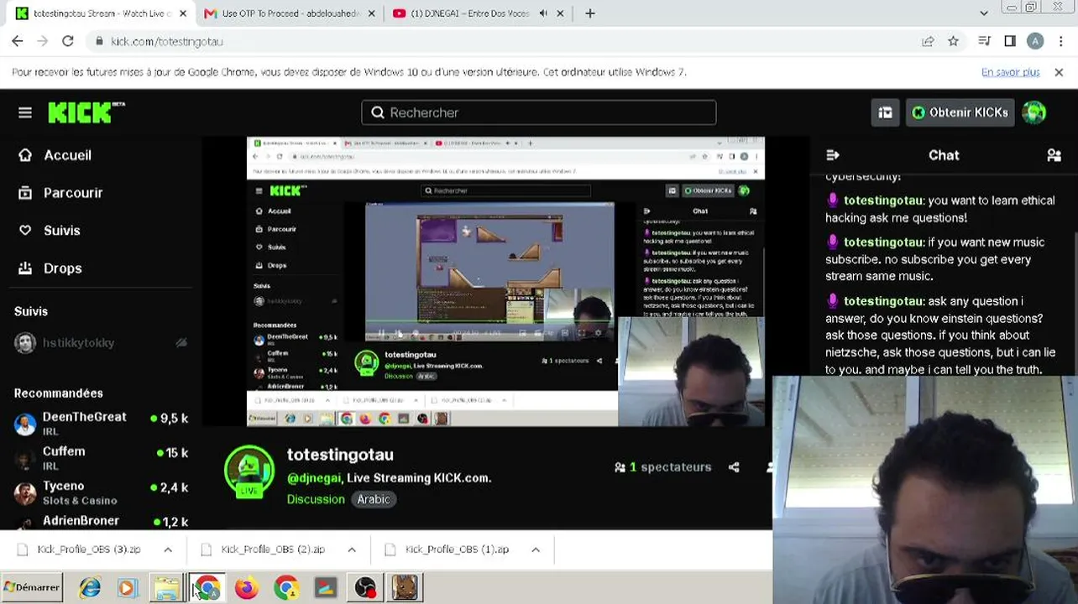Open the chat users list icon

pyautogui.click(x=1054, y=155)
